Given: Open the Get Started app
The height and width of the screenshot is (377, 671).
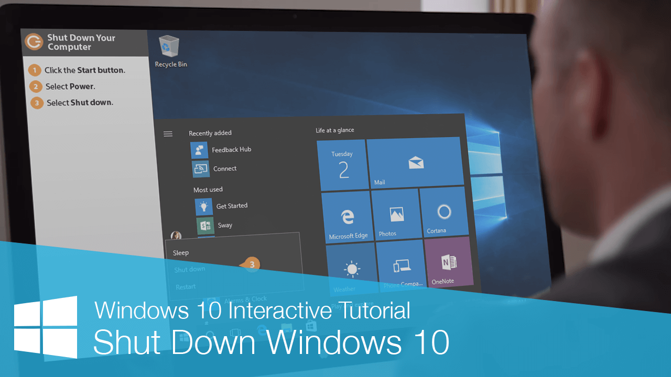Looking at the screenshot, I should (x=222, y=206).
